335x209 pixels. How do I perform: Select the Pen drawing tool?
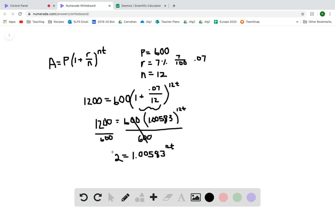click(x=125, y=197)
